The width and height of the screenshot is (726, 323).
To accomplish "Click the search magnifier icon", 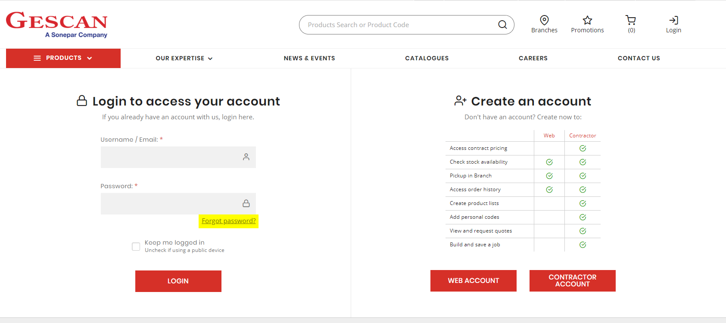I will 502,25.
